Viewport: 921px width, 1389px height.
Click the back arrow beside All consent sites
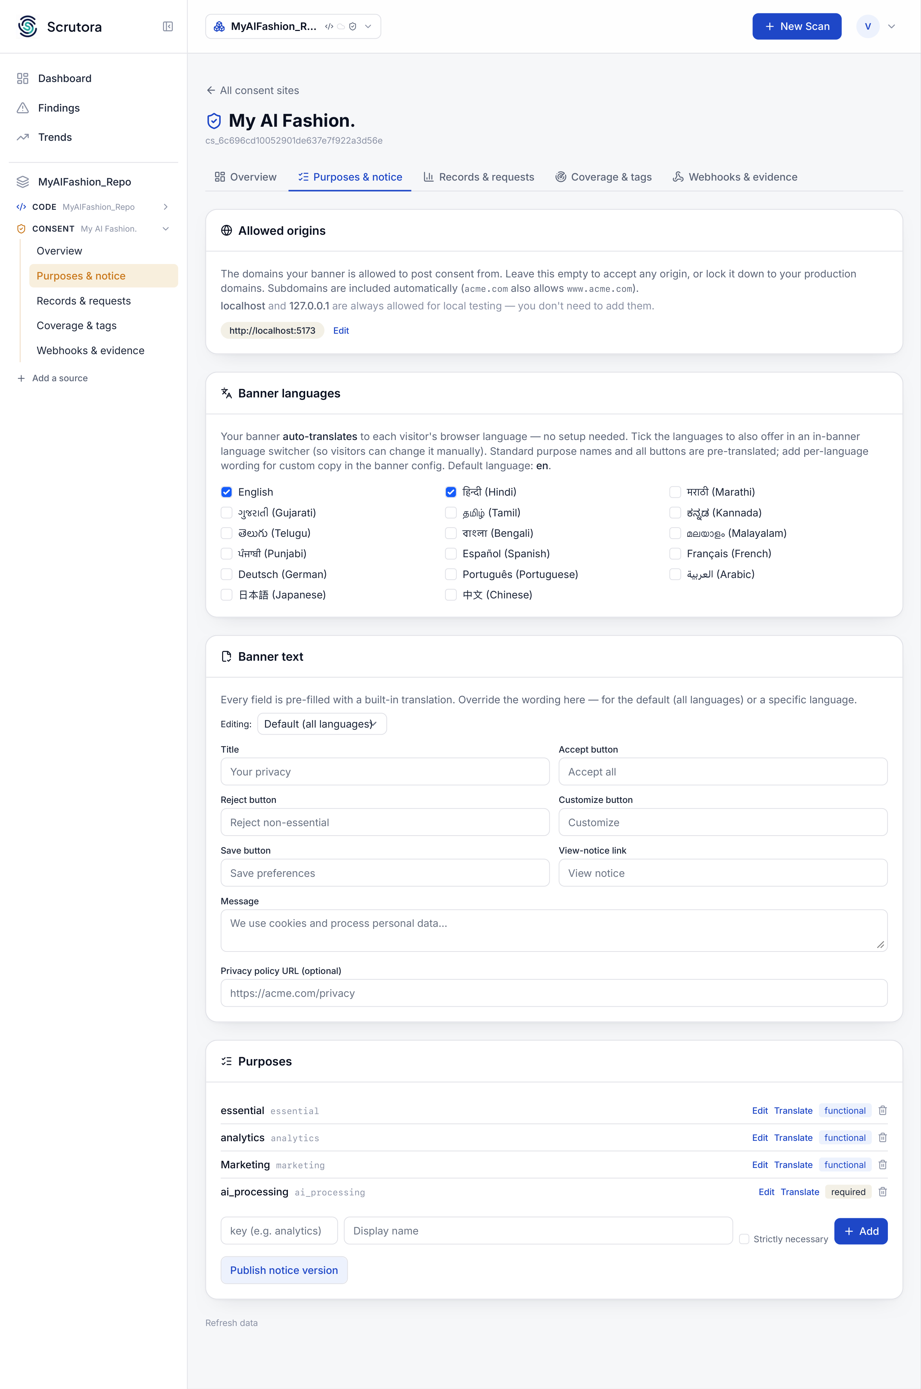tap(211, 90)
